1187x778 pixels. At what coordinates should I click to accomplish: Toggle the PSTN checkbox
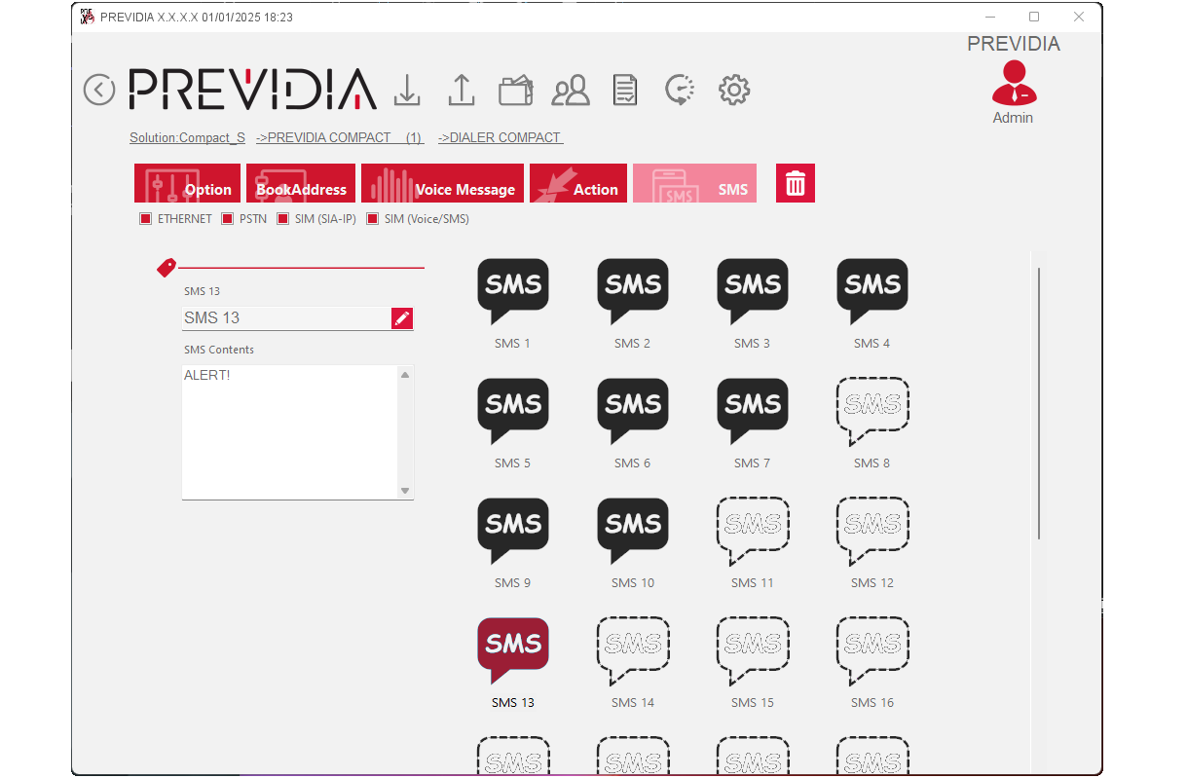point(228,219)
